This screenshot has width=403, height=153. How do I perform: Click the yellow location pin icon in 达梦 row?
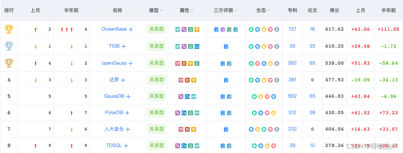tap(194, 80)
